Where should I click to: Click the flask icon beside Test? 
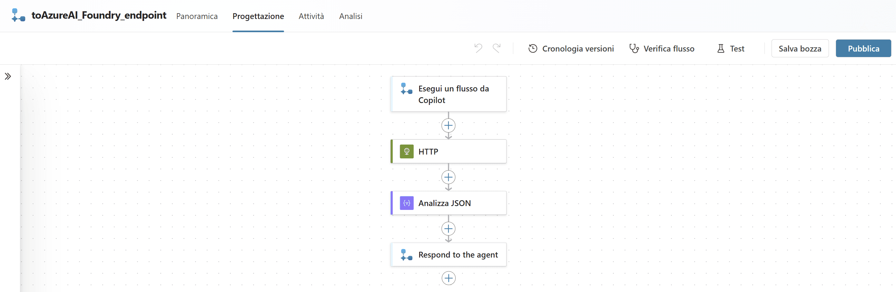point(721,49)
